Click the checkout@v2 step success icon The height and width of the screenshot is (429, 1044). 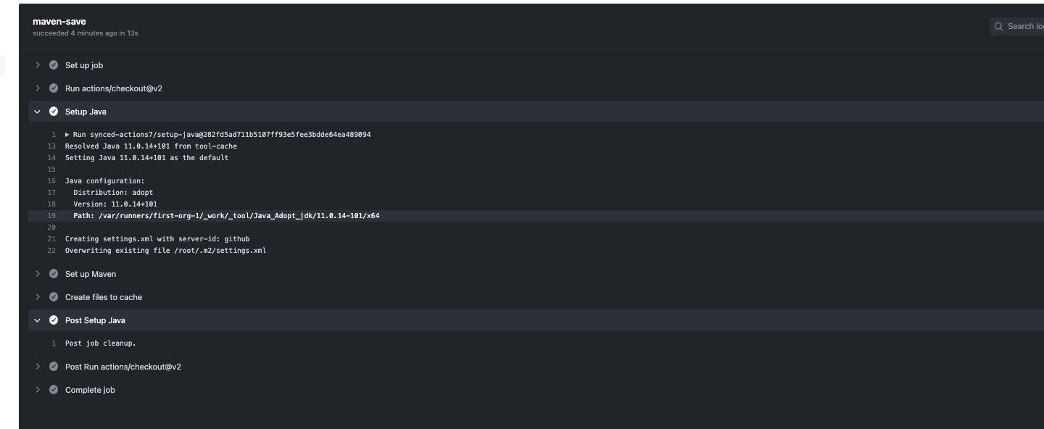(54, 88)
